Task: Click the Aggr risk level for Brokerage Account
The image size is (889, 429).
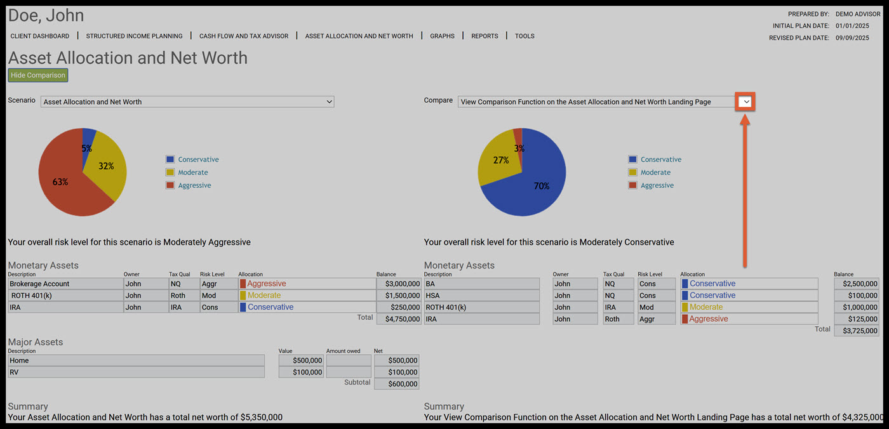Action: pyautogui.click(x=218, y=284)
